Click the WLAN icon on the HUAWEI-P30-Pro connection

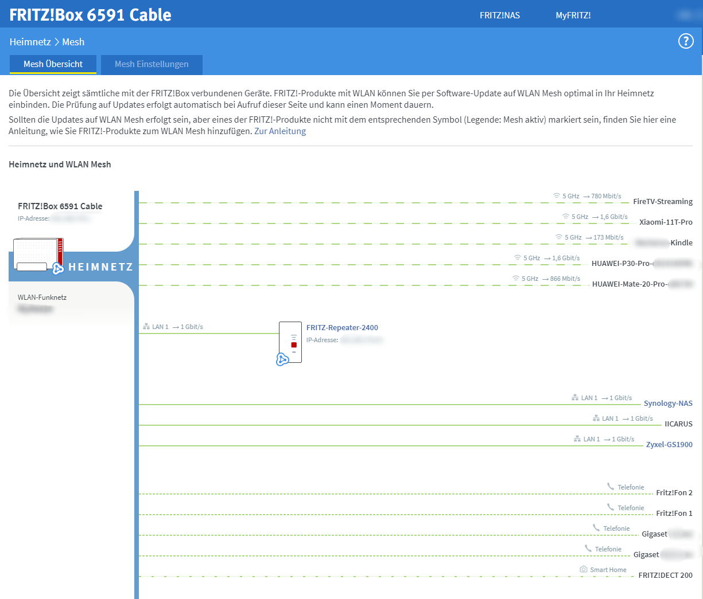click(x=518, y=258)
